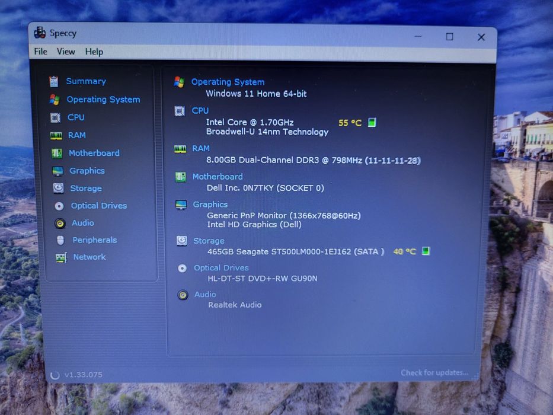Open the Motherboard section in sidebar

click(x=94, y=153)
